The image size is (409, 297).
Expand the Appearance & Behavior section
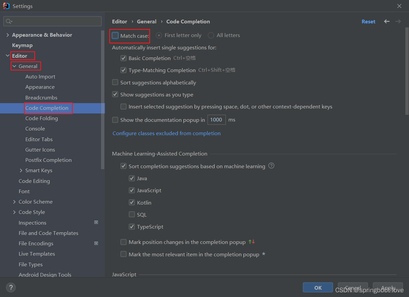point(8,35)
